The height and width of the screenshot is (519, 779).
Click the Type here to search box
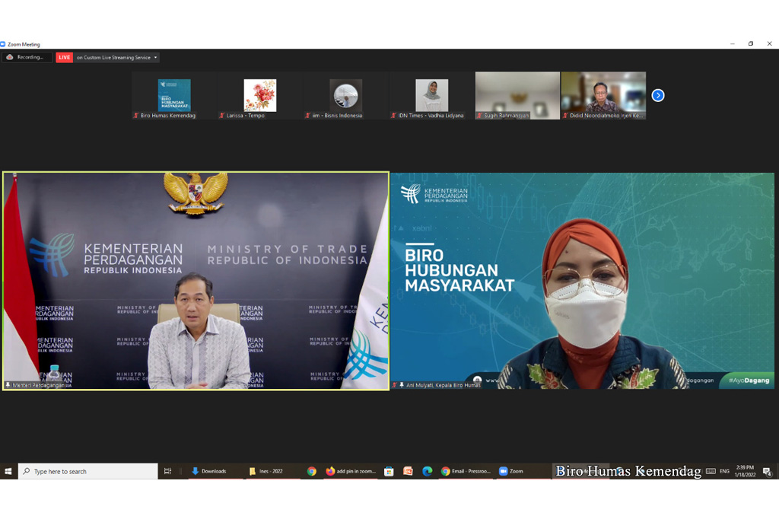tap(88, 471)
